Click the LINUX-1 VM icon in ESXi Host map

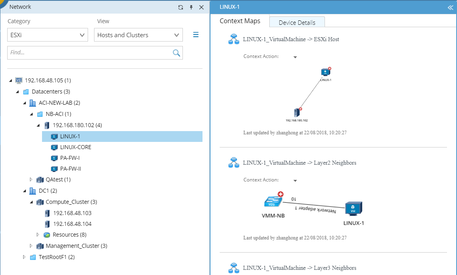coord(326,72)
